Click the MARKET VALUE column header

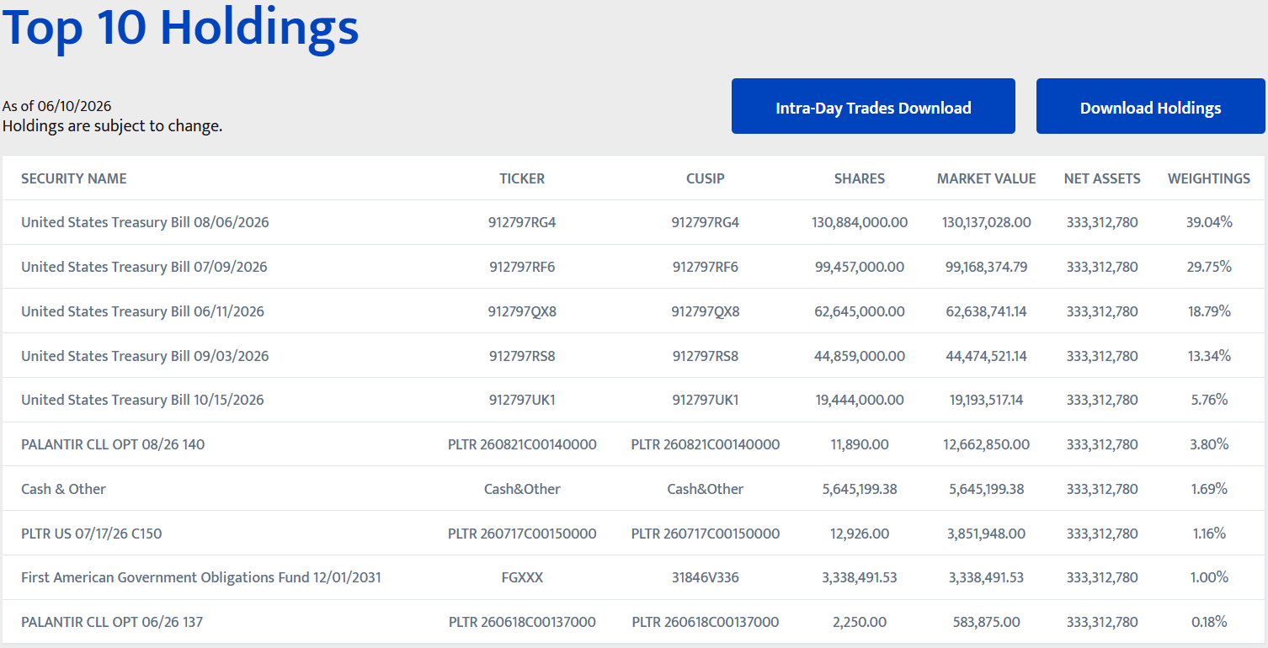(x=987, y=178)
